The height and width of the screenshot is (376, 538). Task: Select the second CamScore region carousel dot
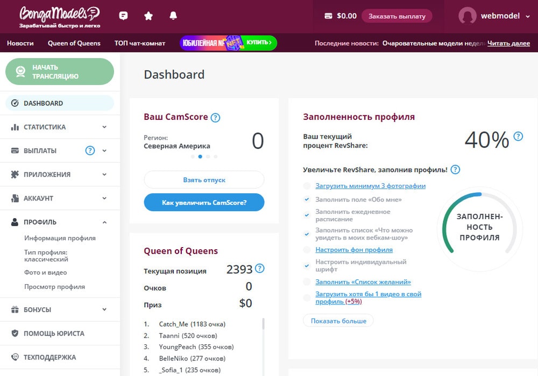point(200,157)
